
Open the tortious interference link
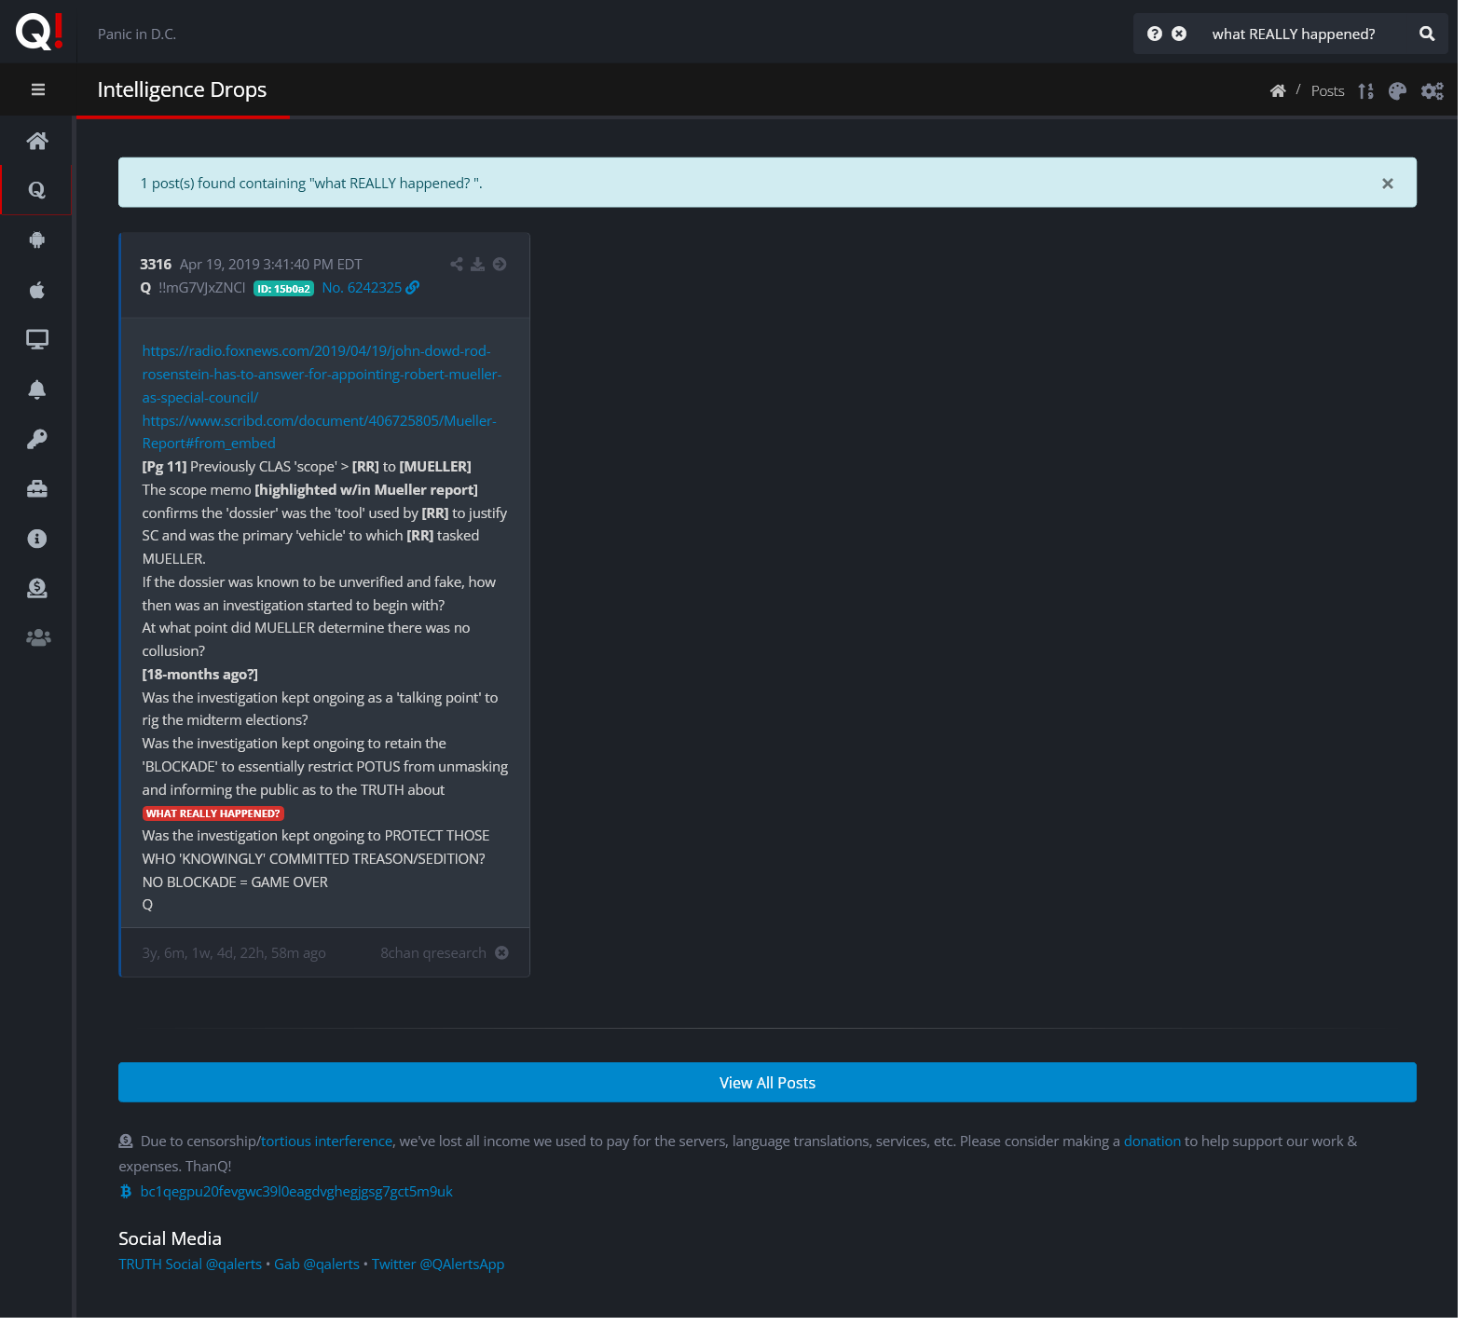click(x=326, y=1141)
